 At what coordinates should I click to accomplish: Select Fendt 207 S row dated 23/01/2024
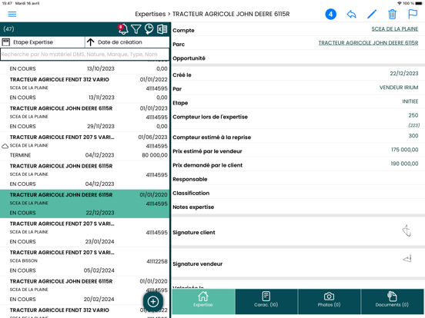click(85, 233)
